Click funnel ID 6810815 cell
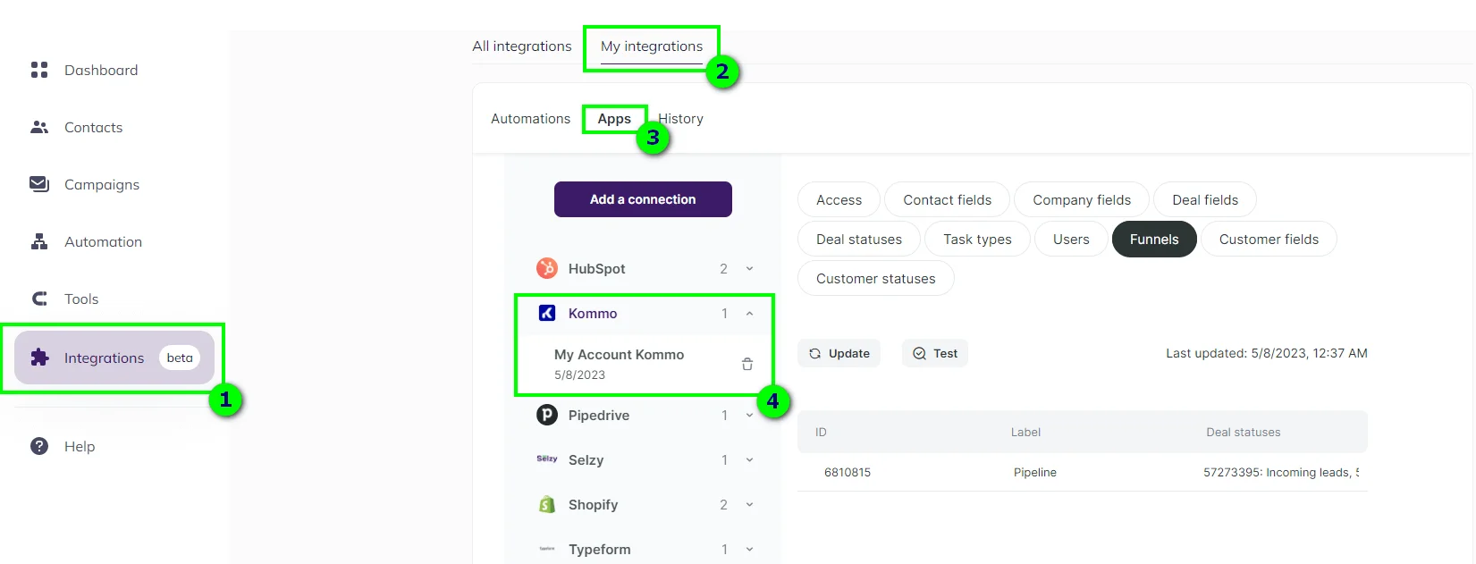Viewport: 1476px width, 564px height. pyautogui.click(x=848, y=472)
